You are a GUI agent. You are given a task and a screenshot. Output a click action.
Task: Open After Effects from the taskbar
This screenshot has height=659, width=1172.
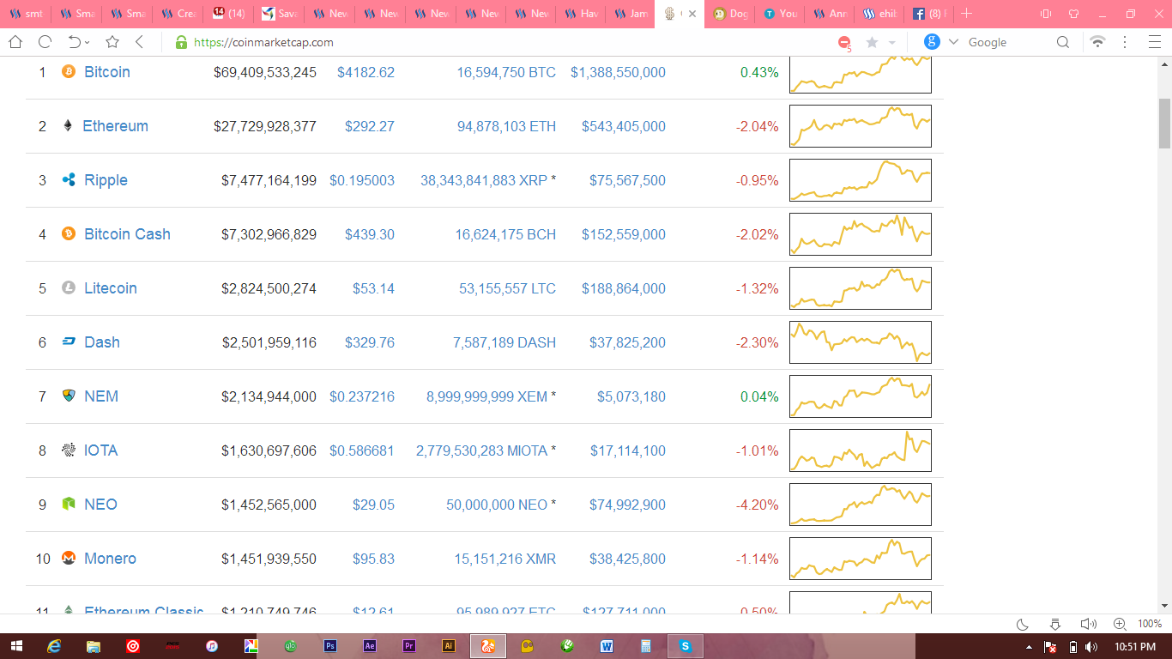pyautogui.click(x=370, y=646)
